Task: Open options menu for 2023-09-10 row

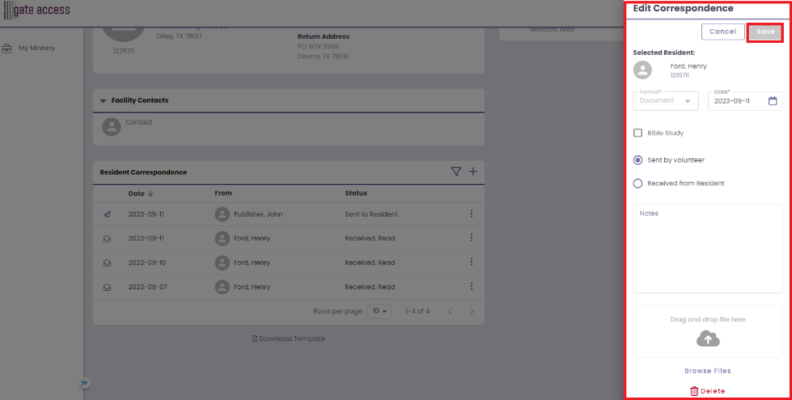Action: coord(472,262)
